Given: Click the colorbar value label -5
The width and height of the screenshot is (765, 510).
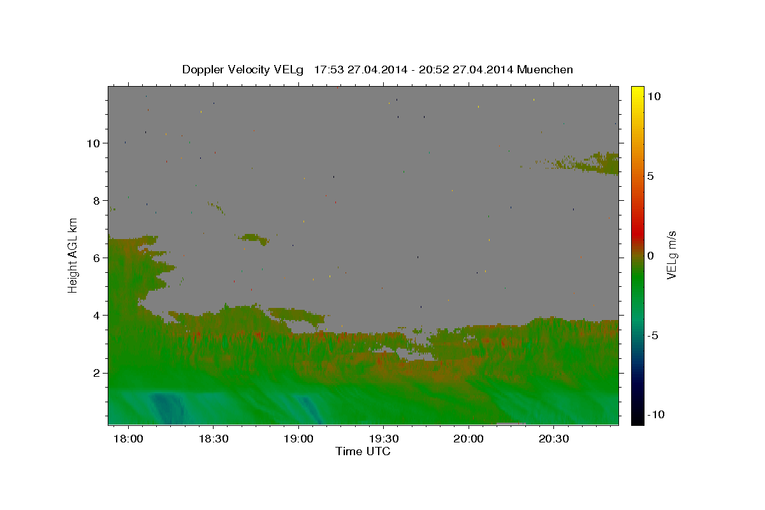Looking at the screenshot, I should [x=653, y=335].
